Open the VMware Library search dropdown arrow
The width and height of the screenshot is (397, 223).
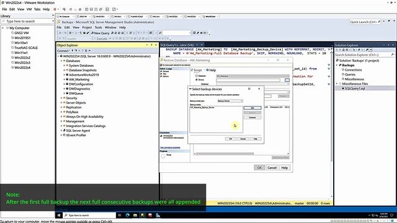coord(53,21)
